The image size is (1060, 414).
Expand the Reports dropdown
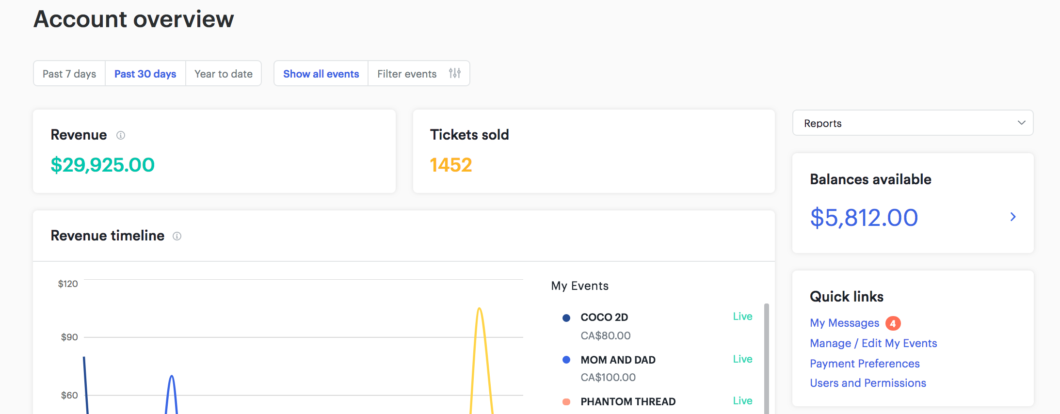pyautogui.click(x=913, y=123)
